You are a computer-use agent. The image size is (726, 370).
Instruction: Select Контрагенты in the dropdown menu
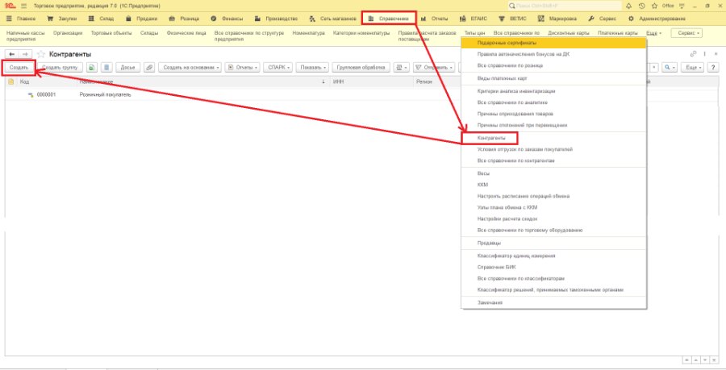click(490, 139)
